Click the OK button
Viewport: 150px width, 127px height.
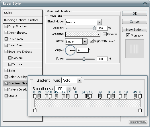[135, 14]
